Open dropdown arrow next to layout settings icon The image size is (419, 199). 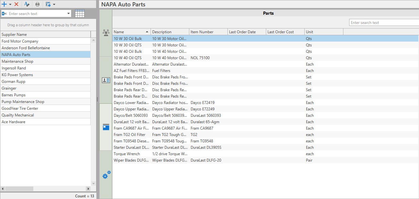(x=54, y=4)
